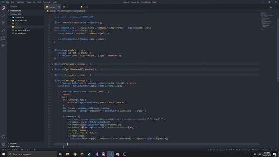The image size is (279, 157).
Task: Click the line and column indicator
Action: [x=212, y=150]
